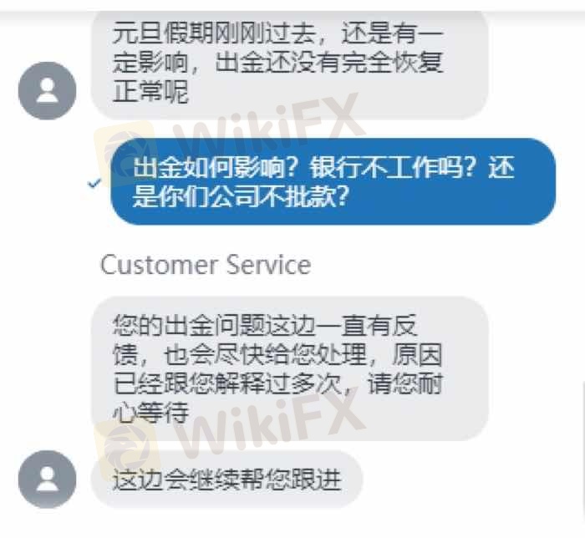Click the words 正常呢 in the top bubble
The width and height of the screenshot is (585, 538).
[150, 91]
